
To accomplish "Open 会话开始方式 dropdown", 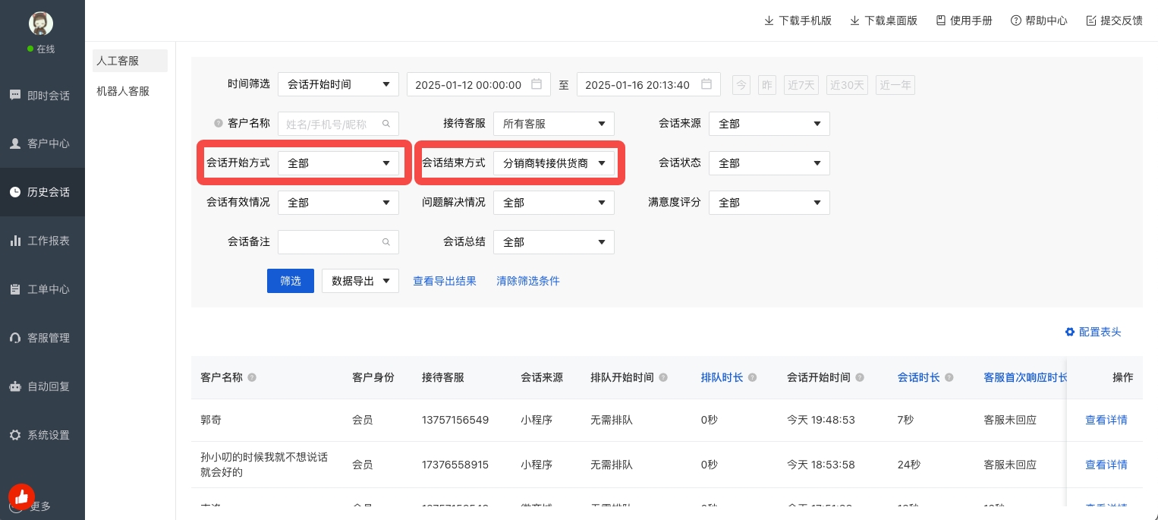I will (338, 163).
